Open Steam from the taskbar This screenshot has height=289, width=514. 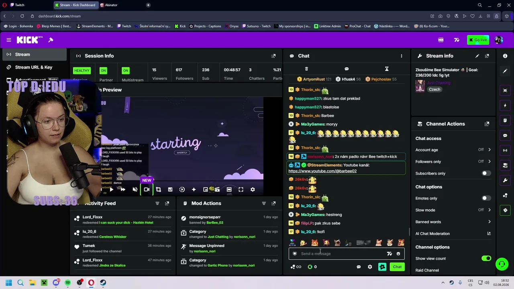click(103, 283)
